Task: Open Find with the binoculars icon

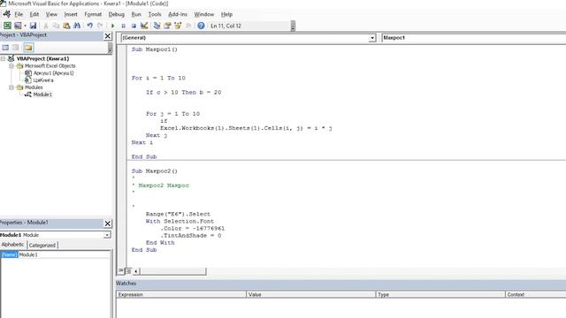Action: [x=77, y=26]
